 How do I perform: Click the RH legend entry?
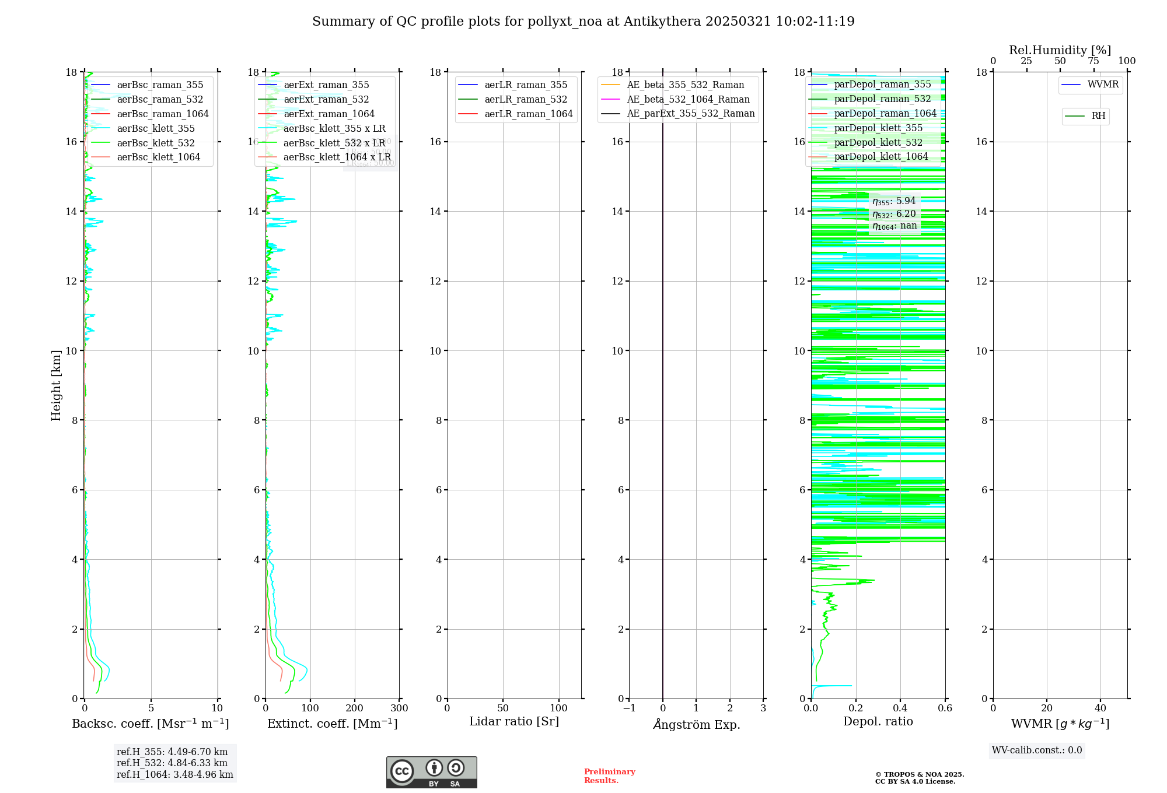(x=1085, y=117)
